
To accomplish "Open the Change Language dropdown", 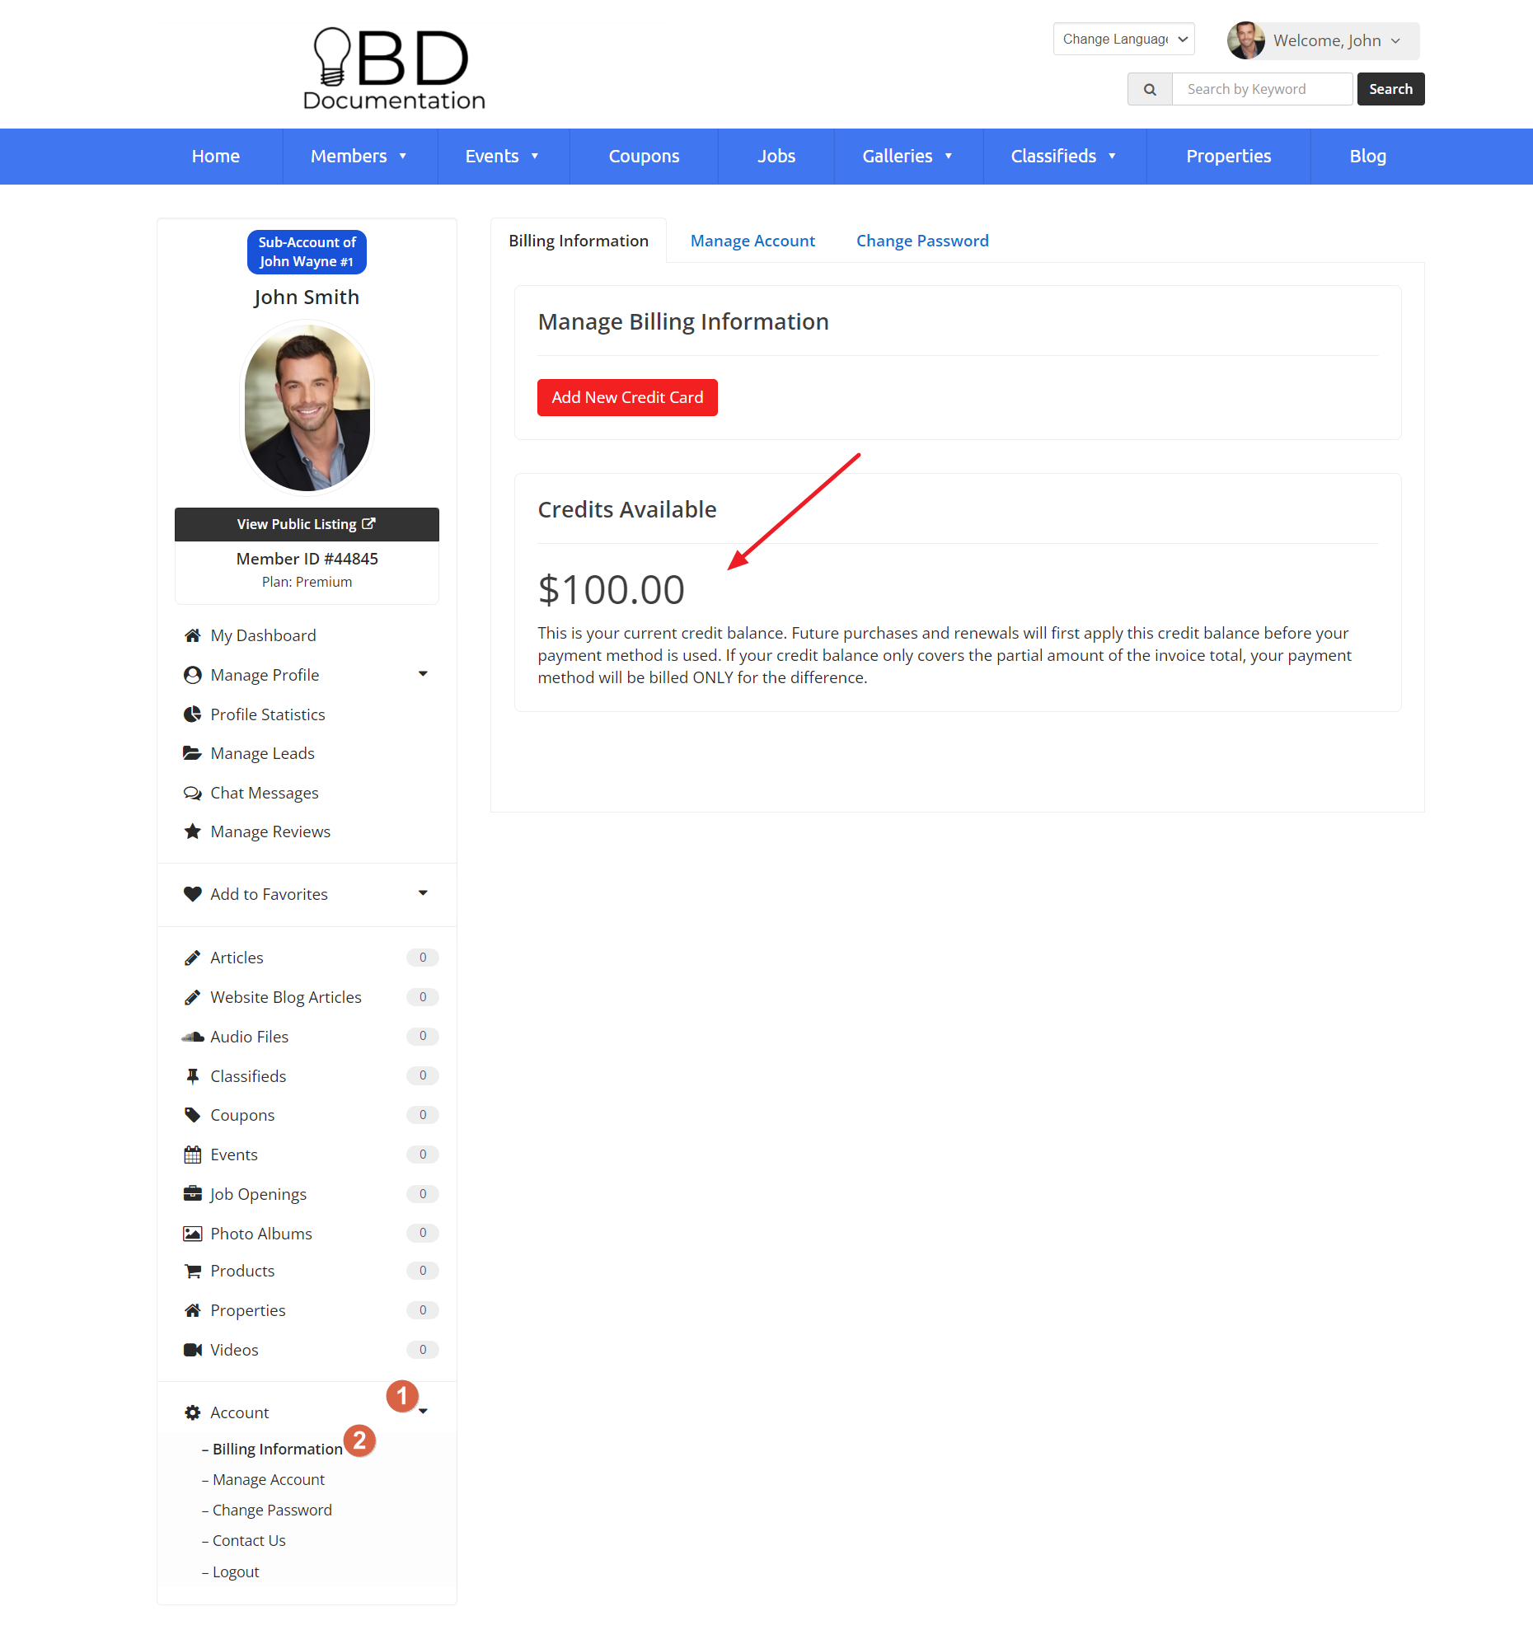I will (x=1123, y=39).
